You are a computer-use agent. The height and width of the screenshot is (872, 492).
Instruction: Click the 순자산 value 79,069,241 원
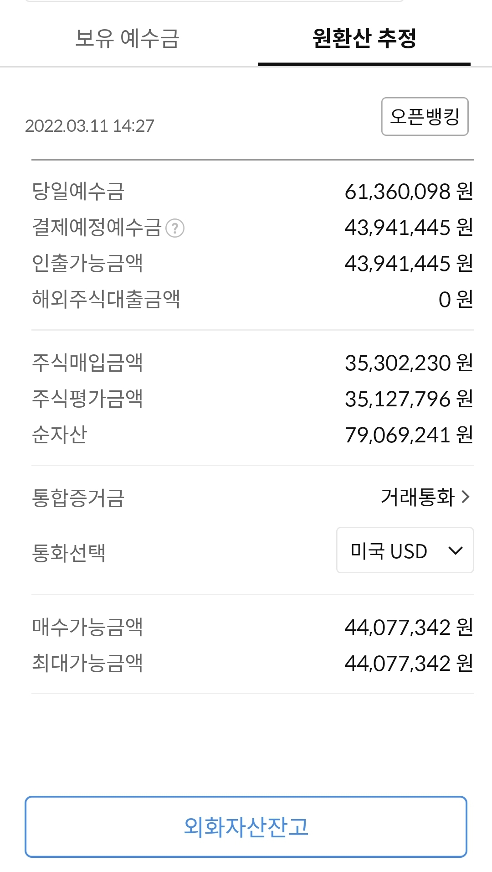pos(409,435)
